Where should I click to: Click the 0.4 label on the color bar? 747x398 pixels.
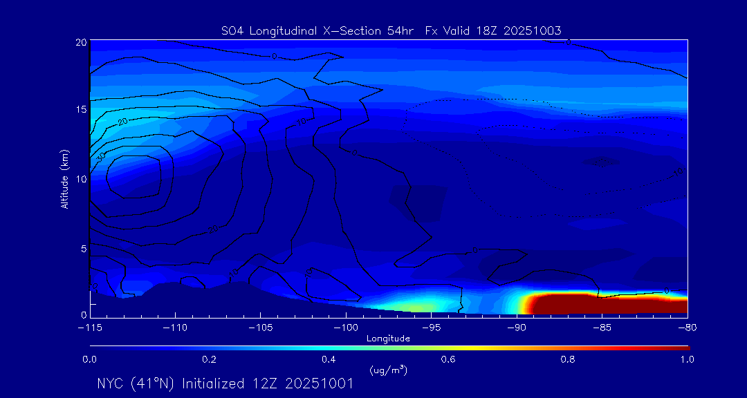point(329,359)
